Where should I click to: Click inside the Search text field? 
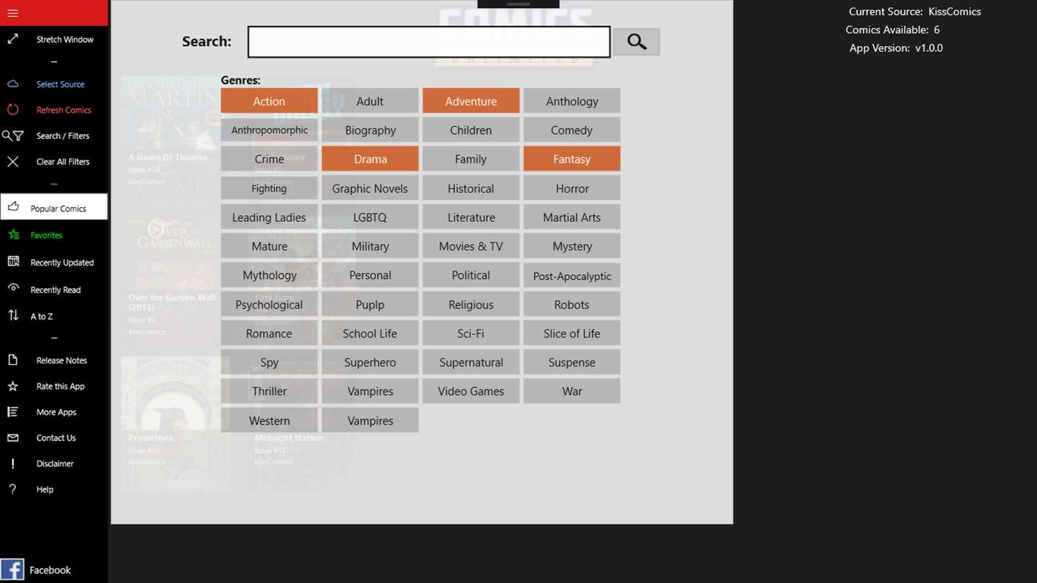click(x=429, y=42)
